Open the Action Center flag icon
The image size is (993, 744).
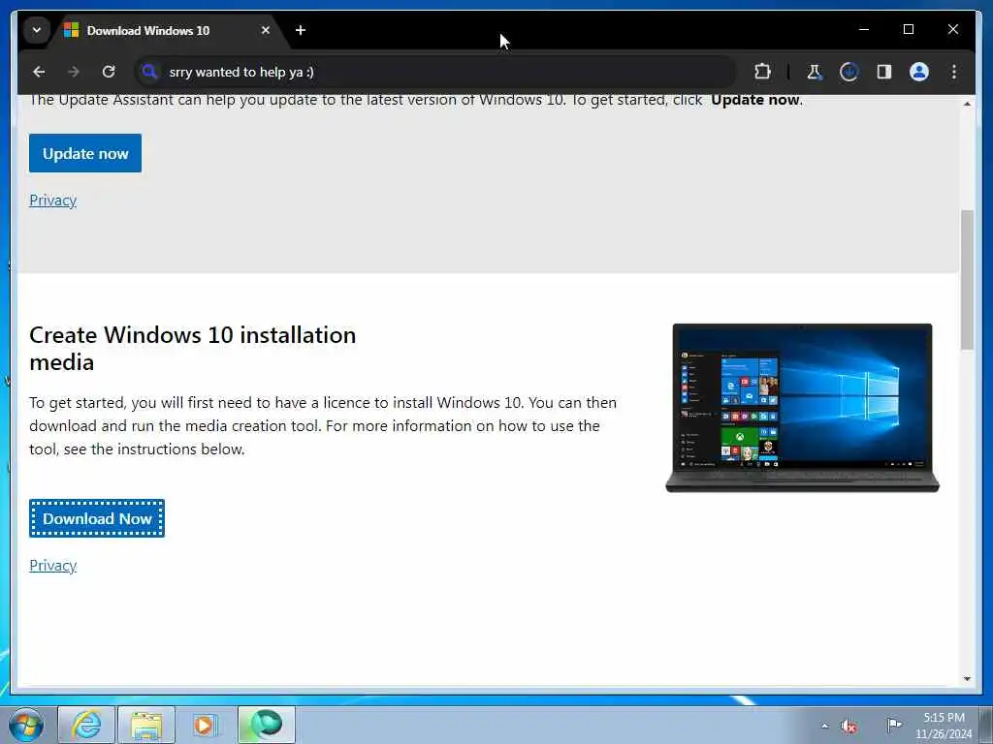(893, 725)
